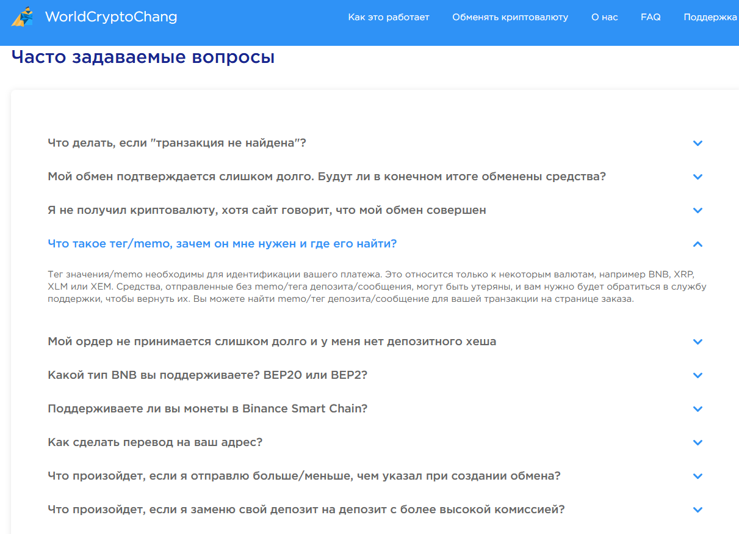739x534 pixels.
Task: Open question about депозит с более высокой комиссией
Action: pos(306,510)
